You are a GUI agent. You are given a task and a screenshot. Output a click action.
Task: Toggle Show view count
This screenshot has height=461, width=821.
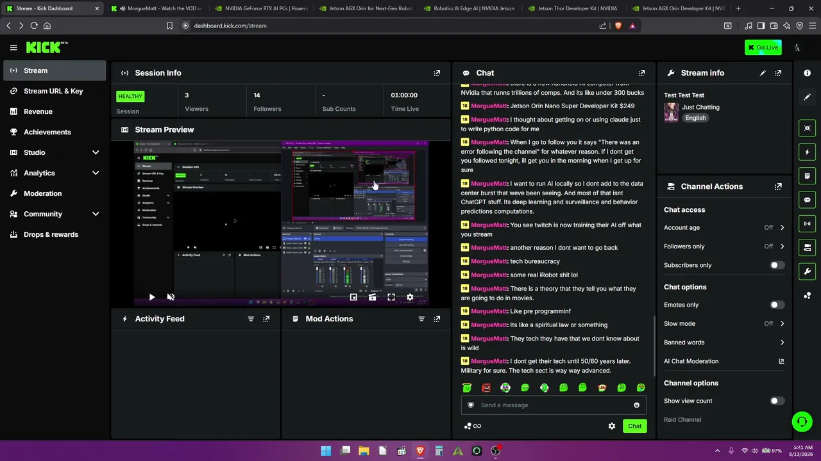(776, 401)
